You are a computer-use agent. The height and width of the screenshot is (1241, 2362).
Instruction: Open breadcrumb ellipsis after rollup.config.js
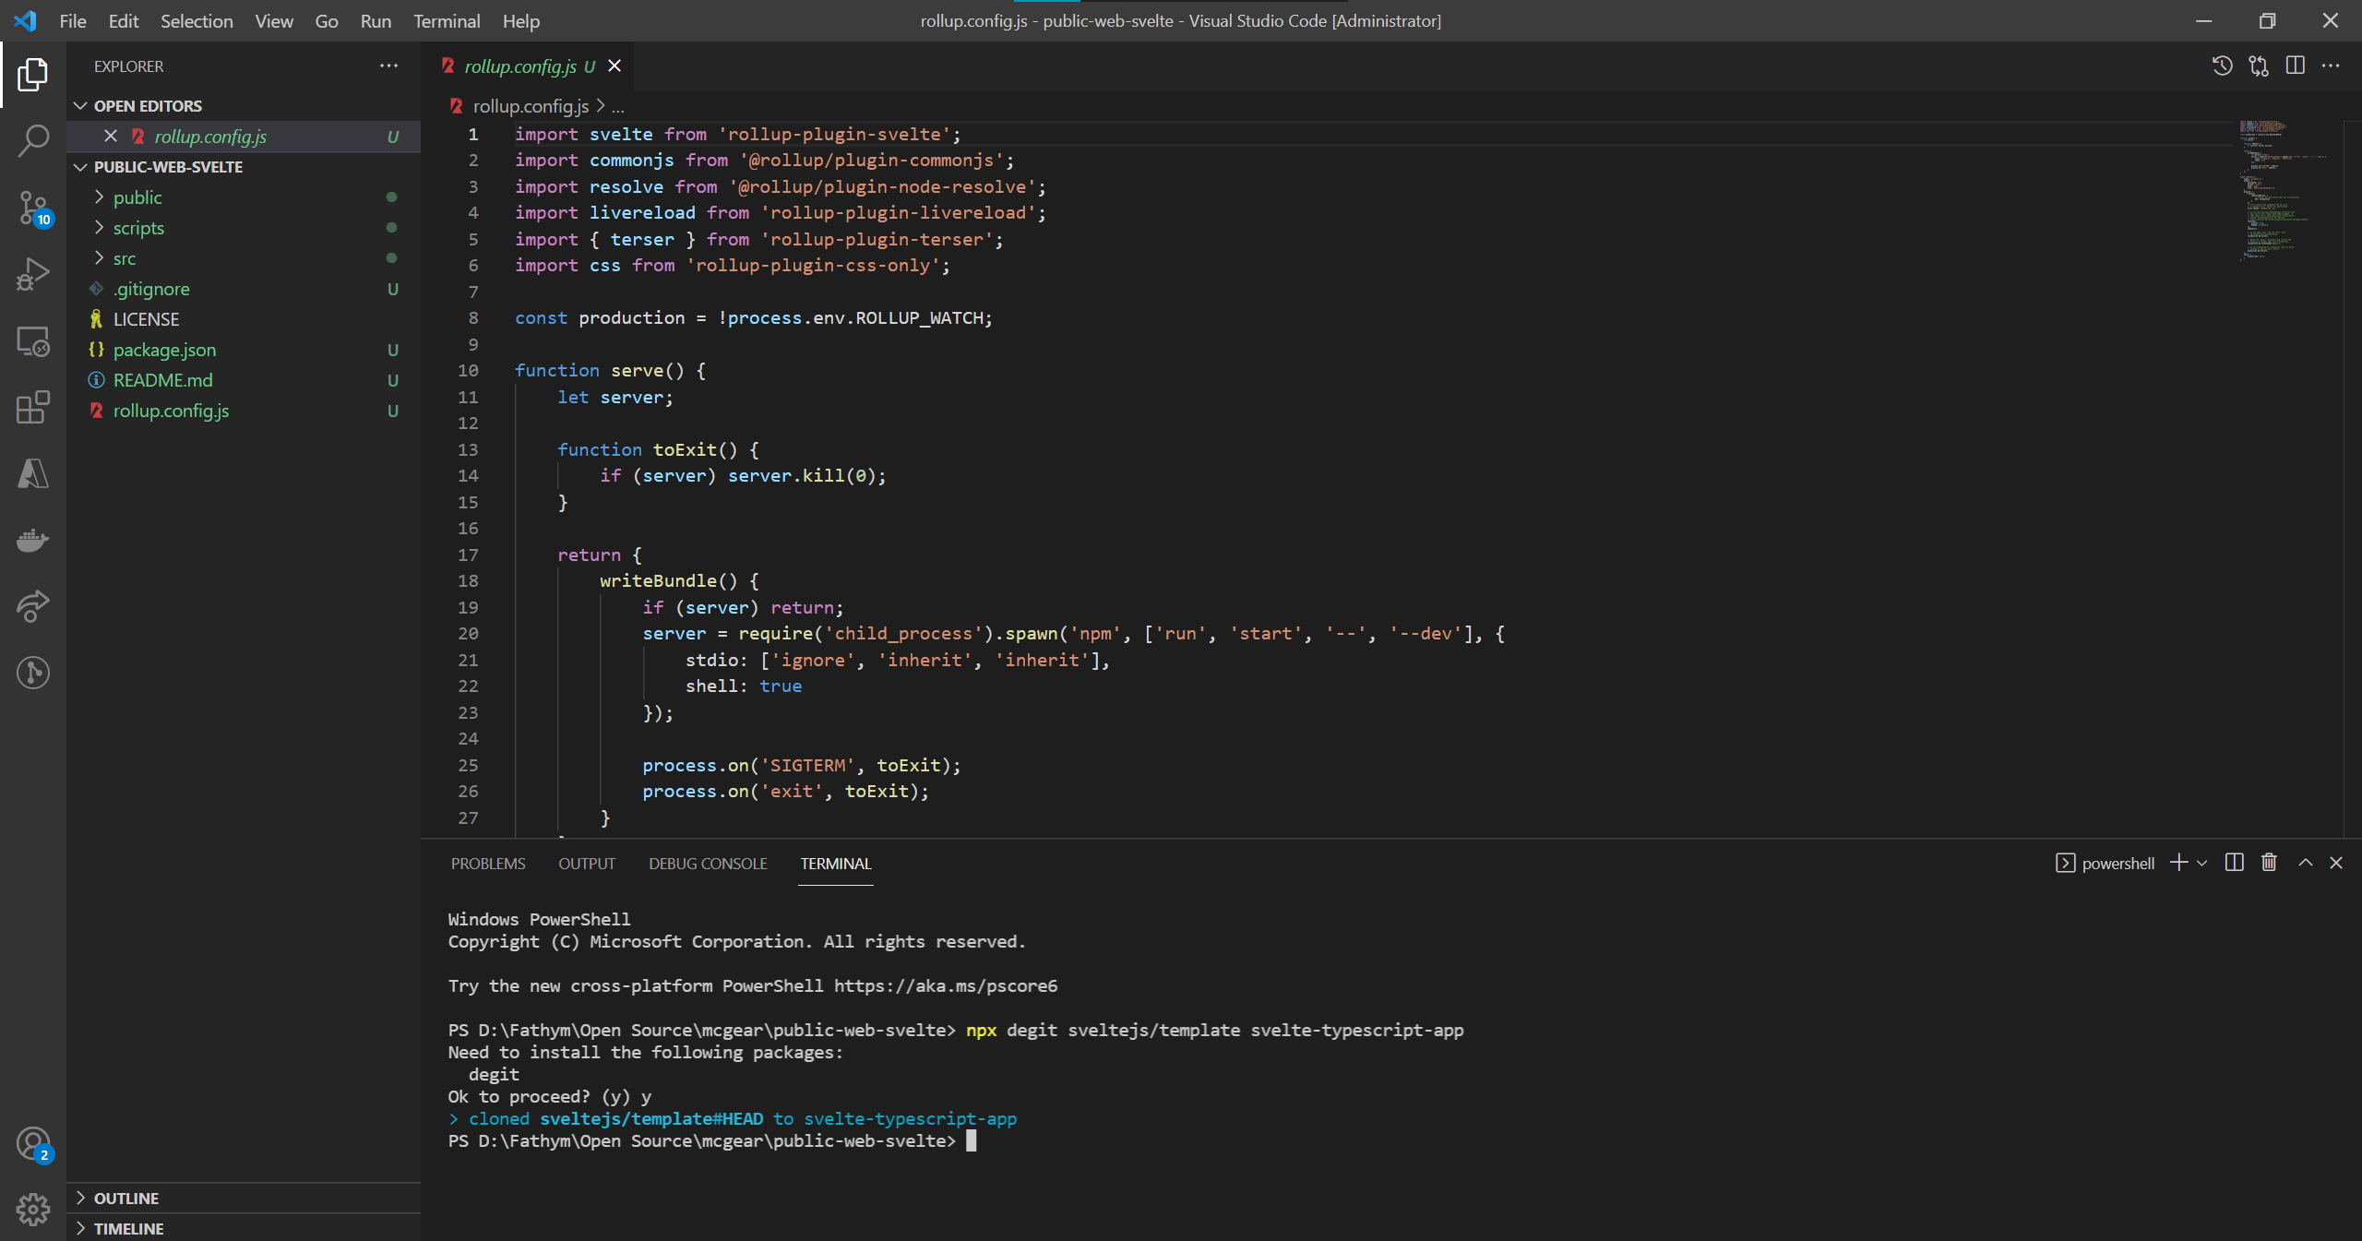click(618, 106)
